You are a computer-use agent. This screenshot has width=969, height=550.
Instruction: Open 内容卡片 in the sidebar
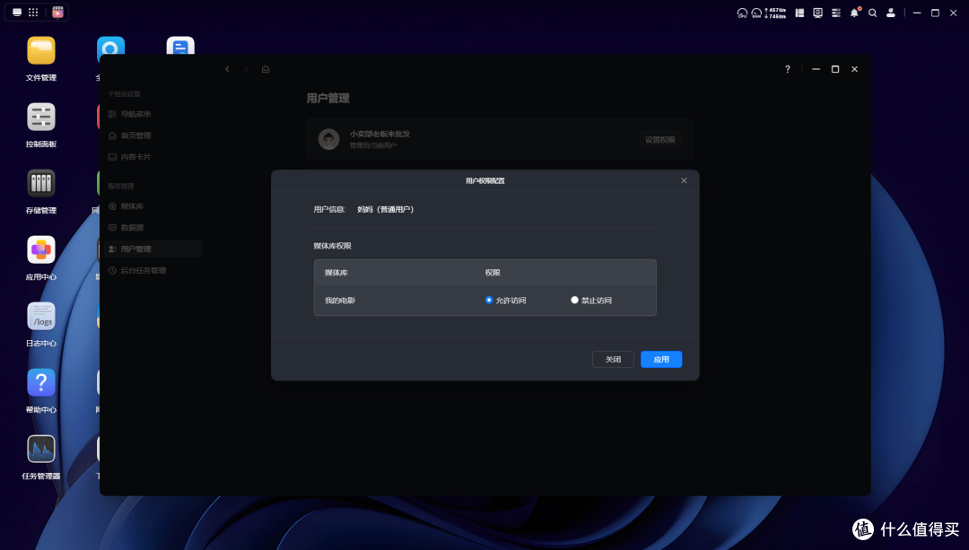[x=153, y=157]
